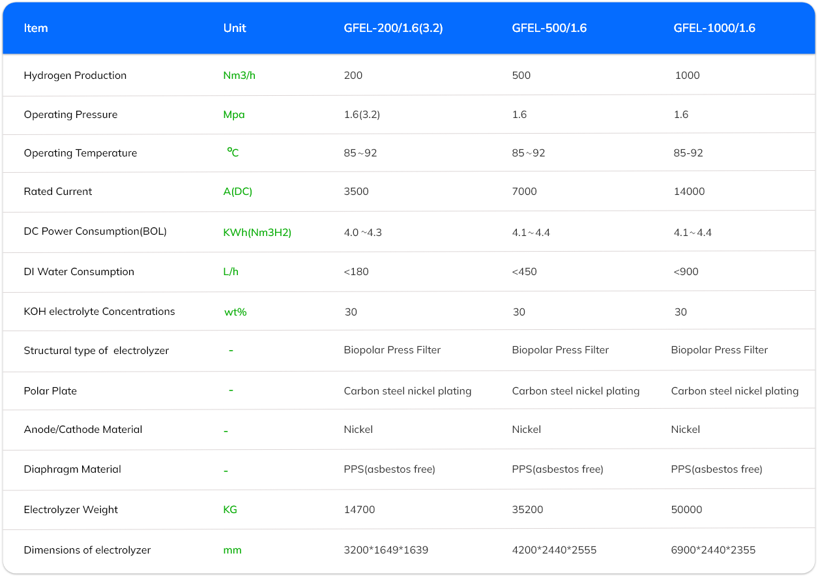
Task: Click the Unit column header
Action: point(235,28)
